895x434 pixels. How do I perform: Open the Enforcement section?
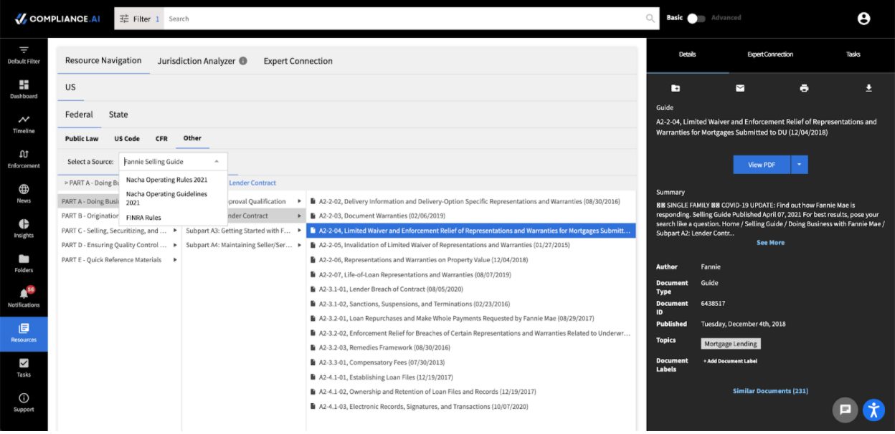click(24, 159)
